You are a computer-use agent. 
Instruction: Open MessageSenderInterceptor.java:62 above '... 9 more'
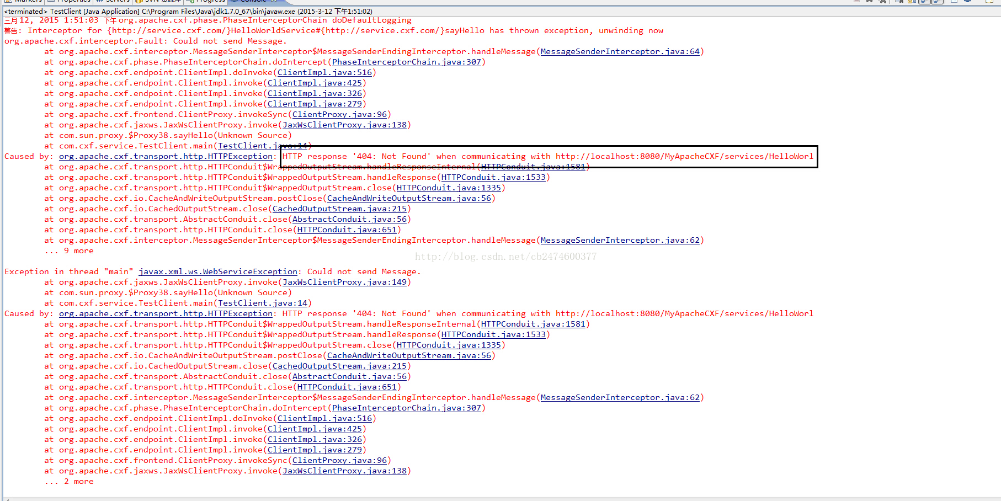(x=620, y=240)
